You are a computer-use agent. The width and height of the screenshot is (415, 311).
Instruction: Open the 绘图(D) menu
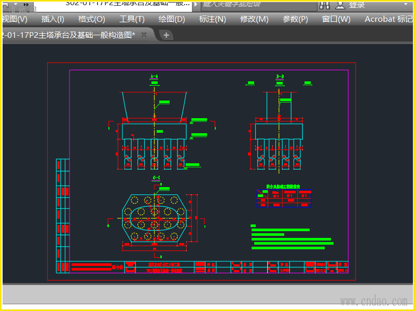(172, 19)
